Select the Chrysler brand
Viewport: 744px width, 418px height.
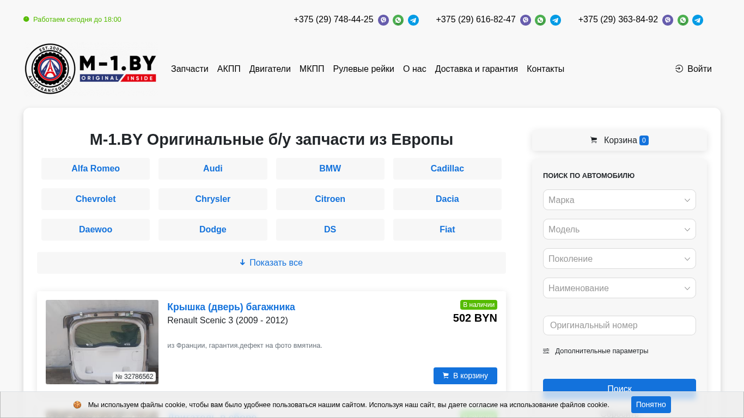213,199
